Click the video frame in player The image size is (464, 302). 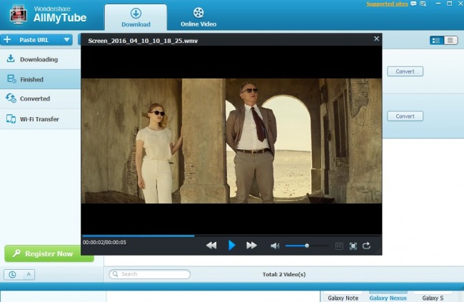click(231, 141)
